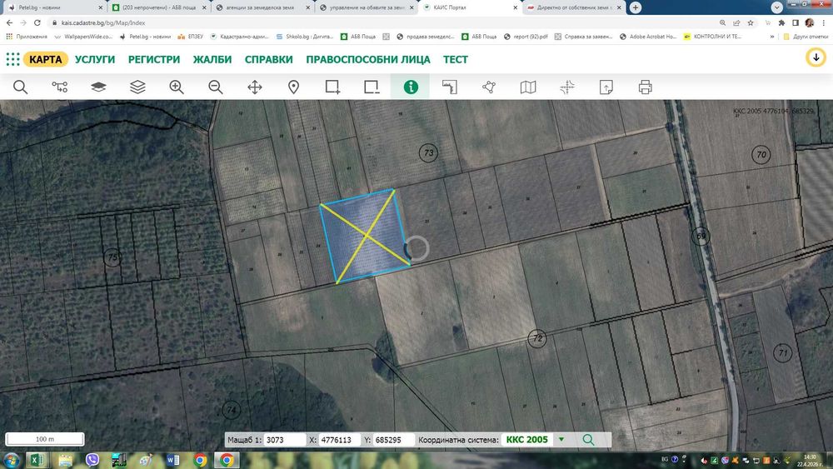Image resolution: width=833 pixels, height=469 pixels.
Task: Click the Windows Start button
Action: point(11,460)
